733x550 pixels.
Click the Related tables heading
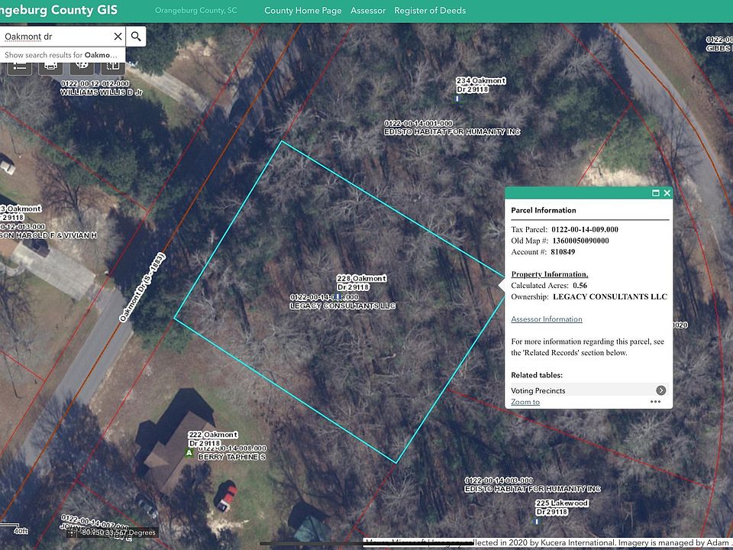(537, 375)
